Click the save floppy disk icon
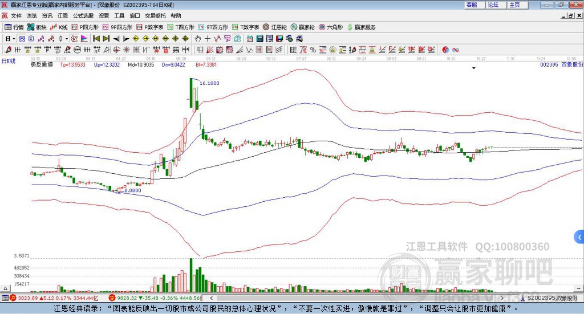The width and height of the screenshot is (584, 314). point(279,39)
